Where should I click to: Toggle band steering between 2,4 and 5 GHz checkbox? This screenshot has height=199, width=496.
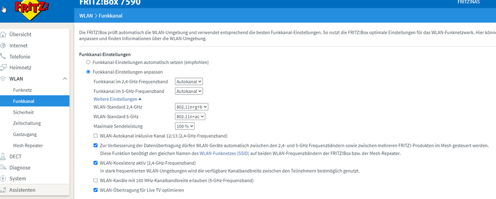tap(95, 145)
